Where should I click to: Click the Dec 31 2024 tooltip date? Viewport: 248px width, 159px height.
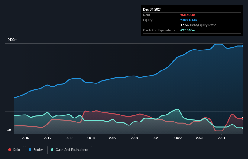point(152,9)
